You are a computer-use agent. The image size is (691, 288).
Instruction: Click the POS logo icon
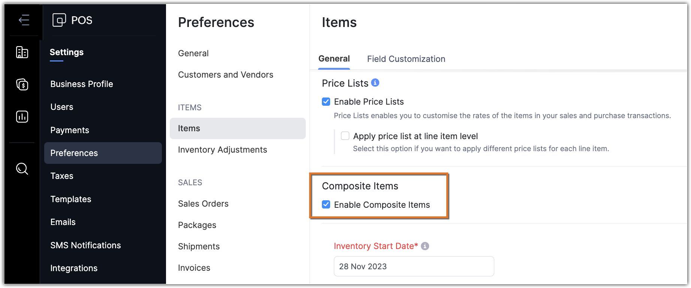[59, 20]
